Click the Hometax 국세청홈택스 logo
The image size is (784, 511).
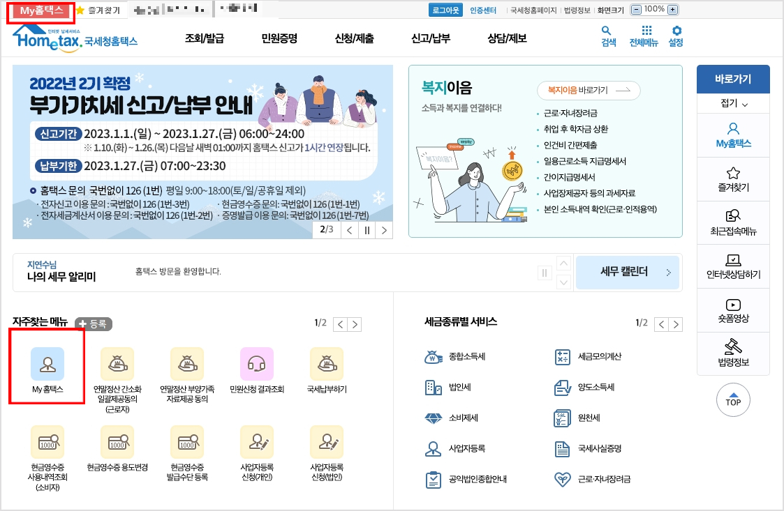[x=75, y=38]
